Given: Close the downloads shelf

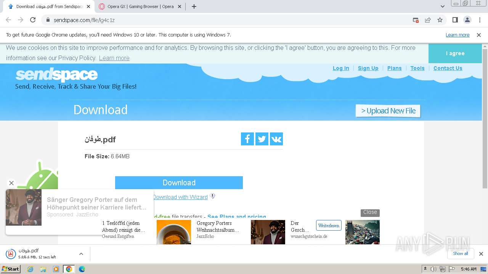Looking at the screenshot, I should point(481,254).
